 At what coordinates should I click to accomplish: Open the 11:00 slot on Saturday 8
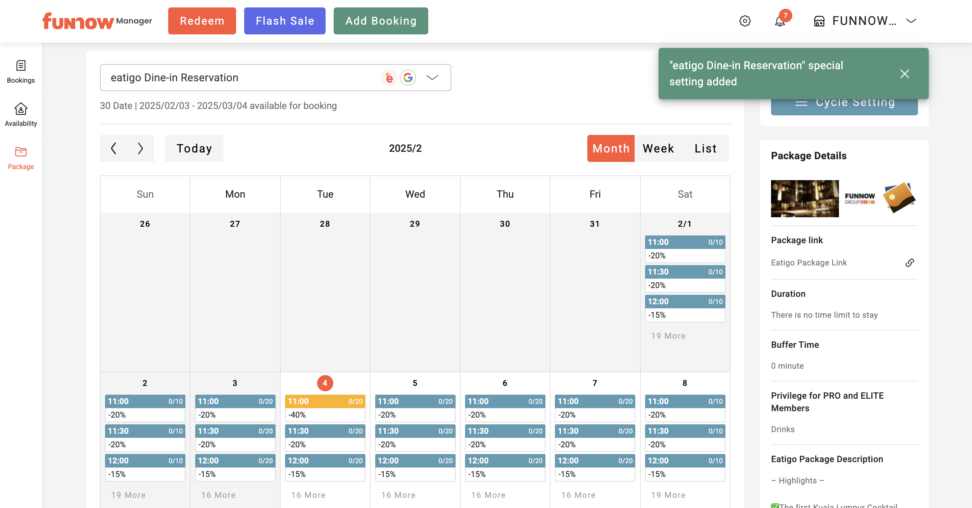click(x=685, y=408)
